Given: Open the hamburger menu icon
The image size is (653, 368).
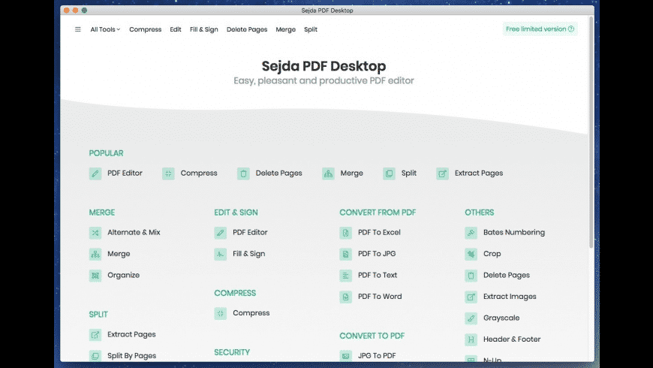Looking at the screenshot, I should [78, 29].
